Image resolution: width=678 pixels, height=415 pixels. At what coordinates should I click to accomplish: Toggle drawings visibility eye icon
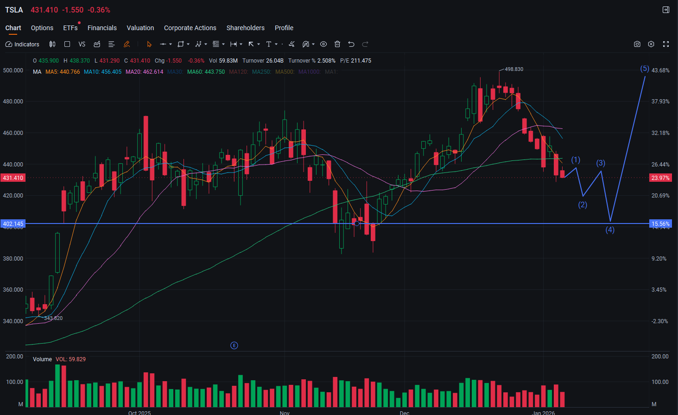tap(323, 44)
